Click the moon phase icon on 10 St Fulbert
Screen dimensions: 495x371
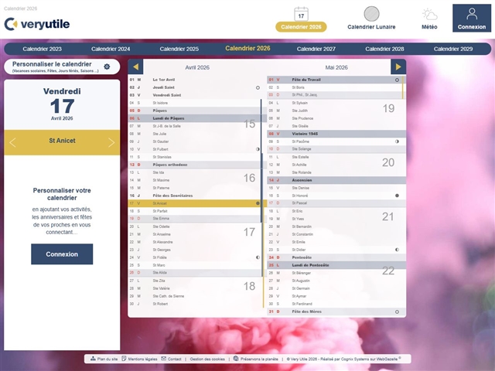[258, 149]
